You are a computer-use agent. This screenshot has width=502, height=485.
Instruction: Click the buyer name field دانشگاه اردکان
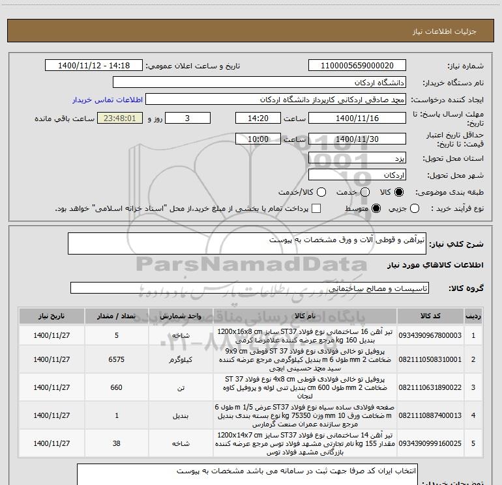259,83
